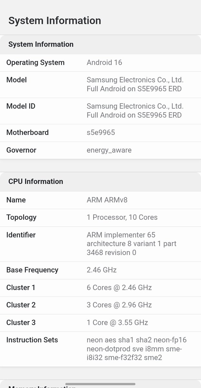Click the Model ID label

[x=21, y=106]
